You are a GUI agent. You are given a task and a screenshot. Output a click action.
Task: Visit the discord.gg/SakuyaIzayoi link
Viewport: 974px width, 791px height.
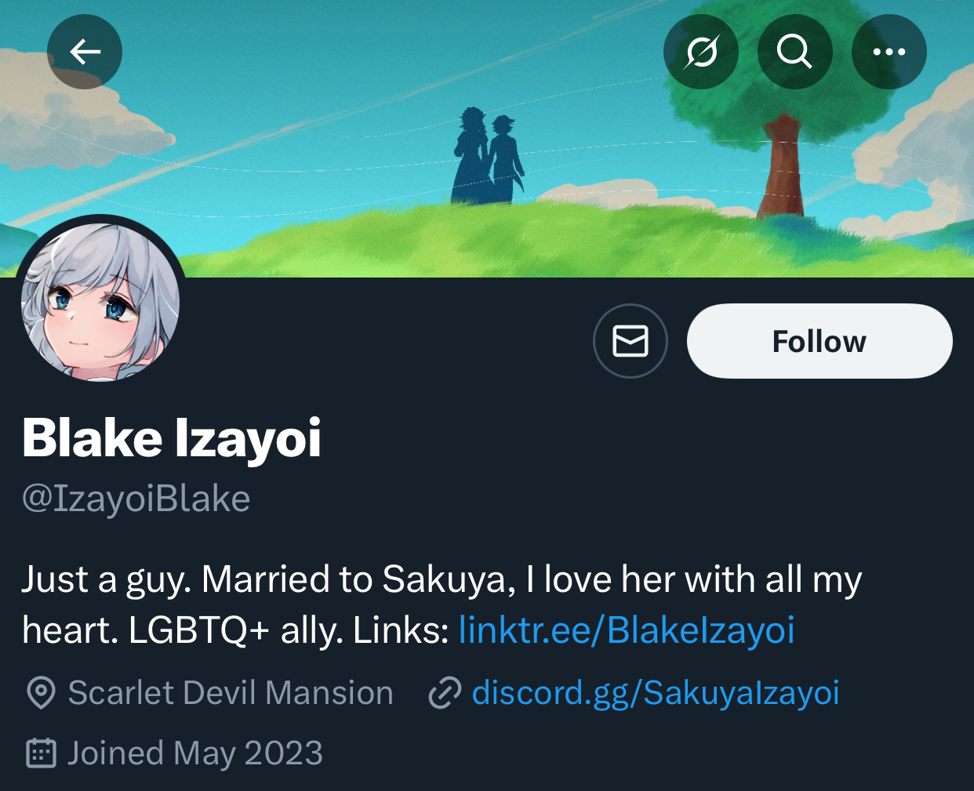[656, 692]
